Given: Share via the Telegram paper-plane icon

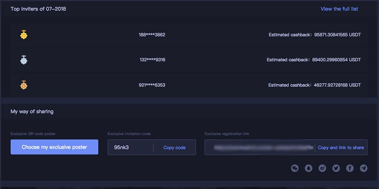Looking at the screenshot, I should click(363, 168).
